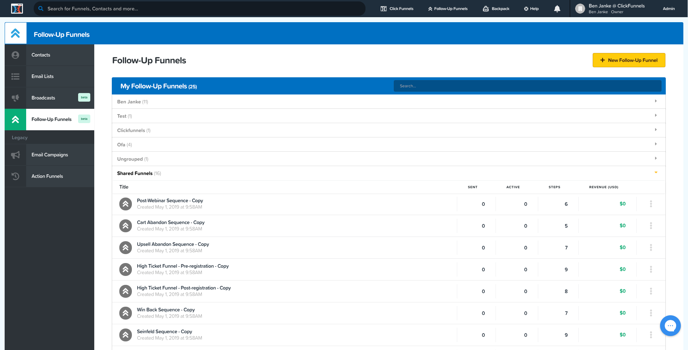Image resolution: width=688 pixels, height=350 pixels.
Task: Open the Email Campaigns megaphone icon
Action: pos(15,155)
